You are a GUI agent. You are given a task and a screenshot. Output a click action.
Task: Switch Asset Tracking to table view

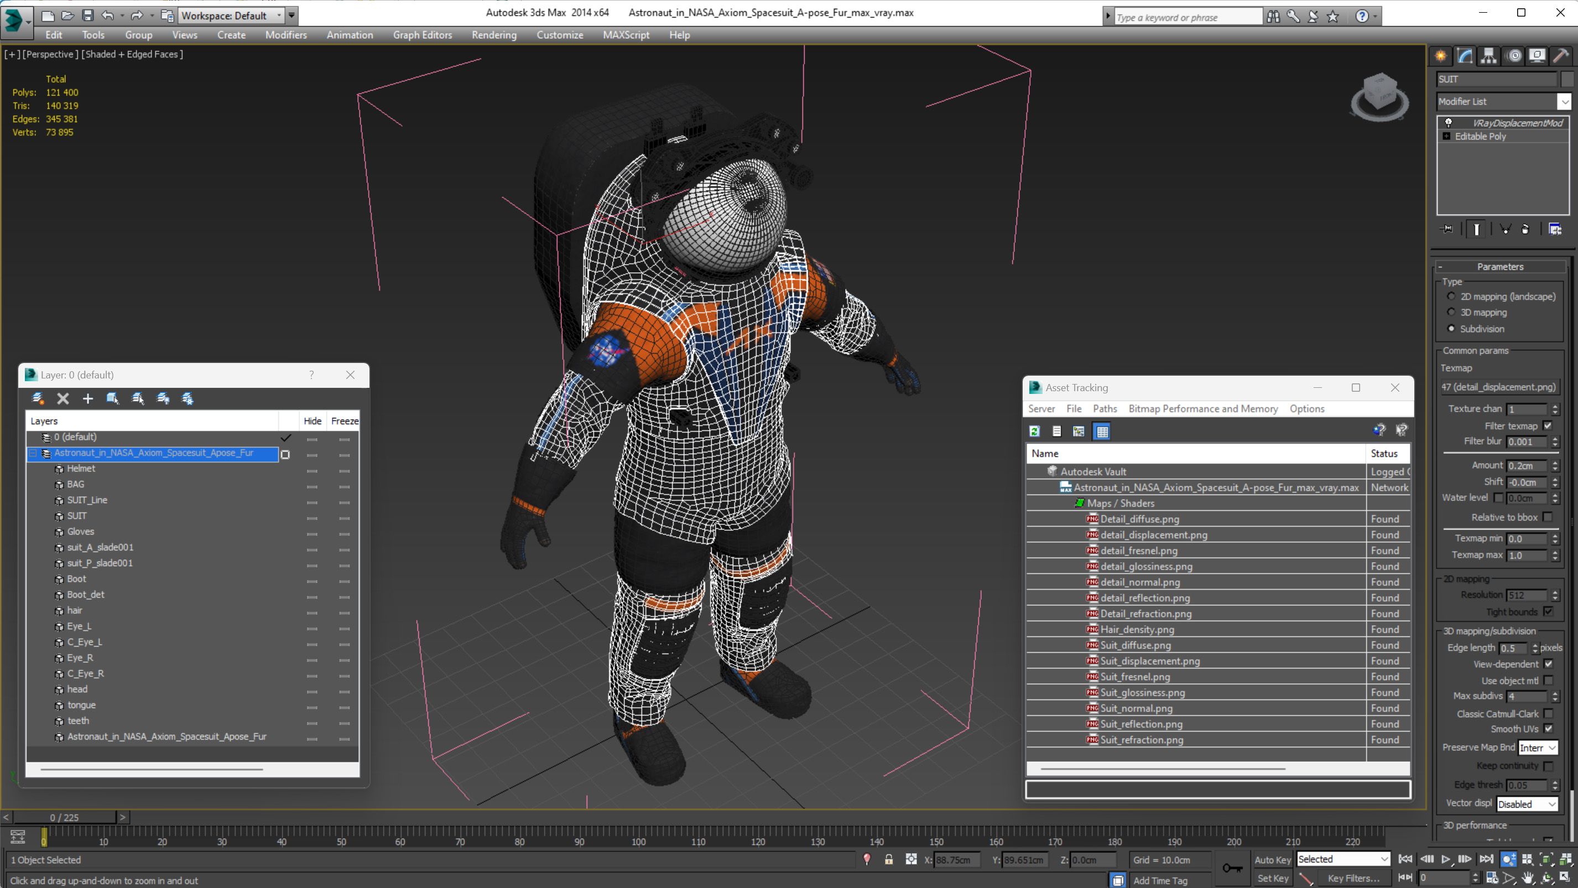coord(1102,432)
